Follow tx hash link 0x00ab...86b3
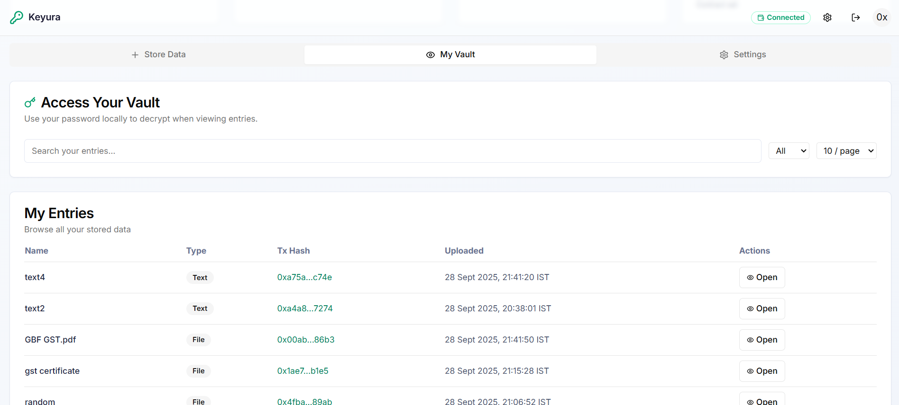 [306, 340]
